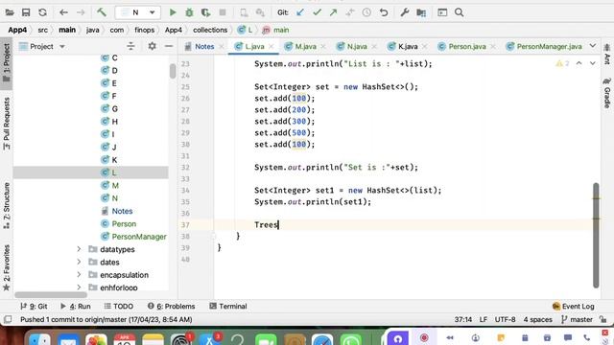Open Project panel gear options

[152, 47]
